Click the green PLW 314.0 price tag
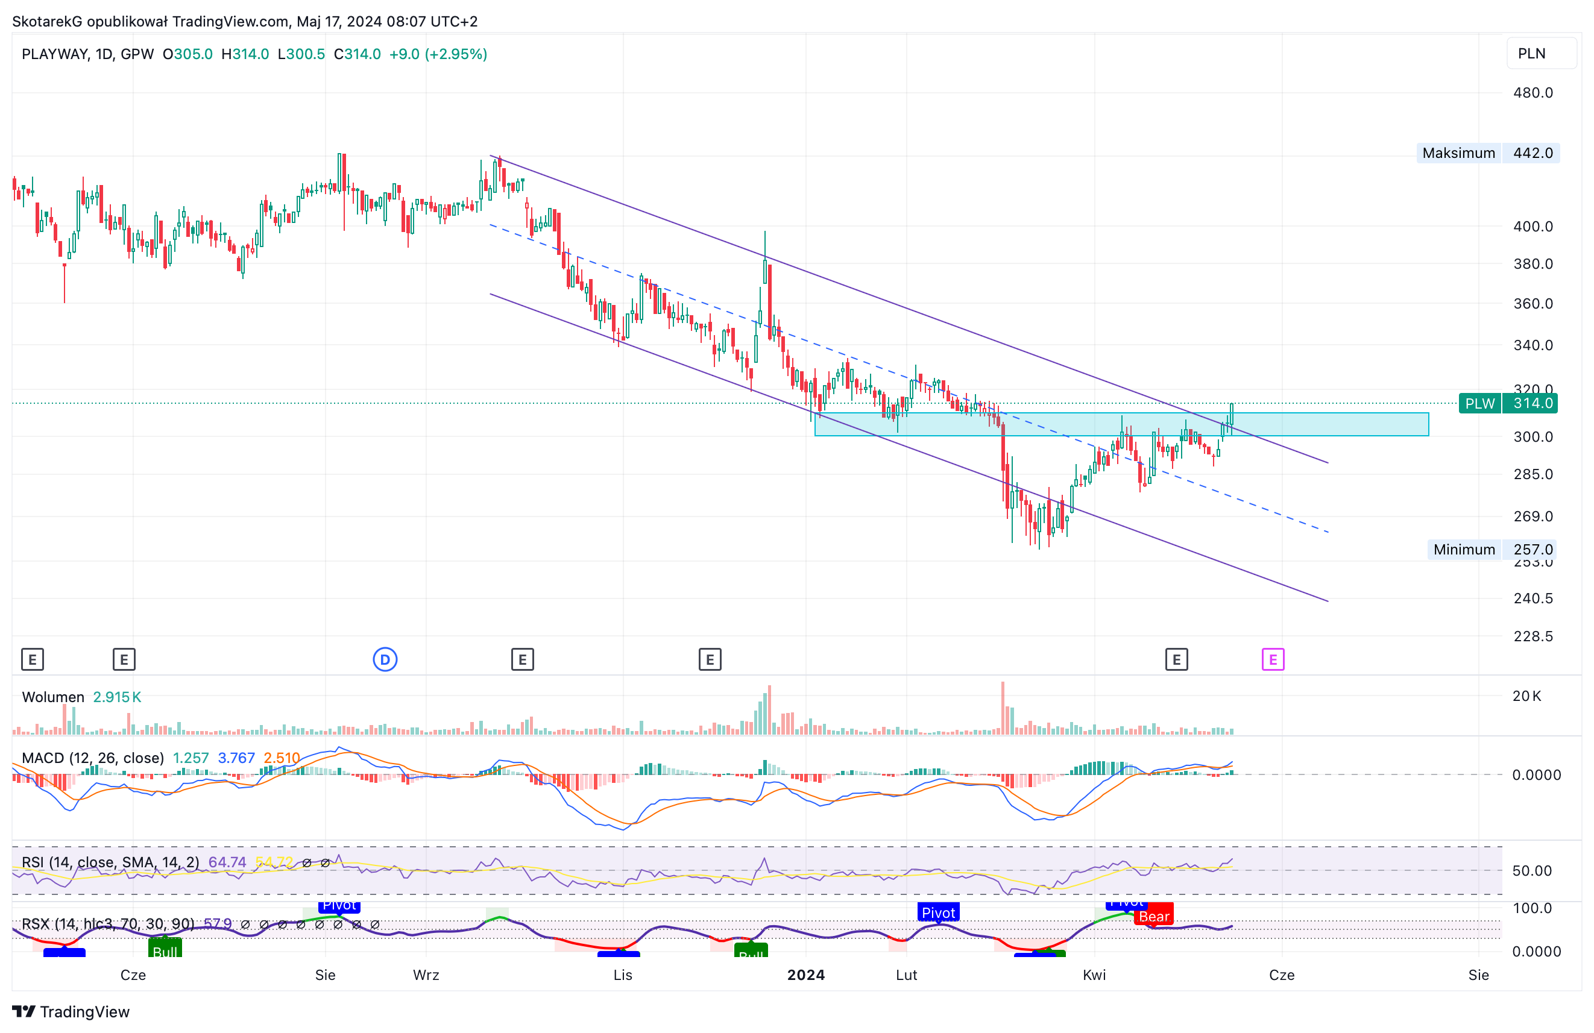The height and width of the screenshot is (1033, 1594). pos(1508,404)
